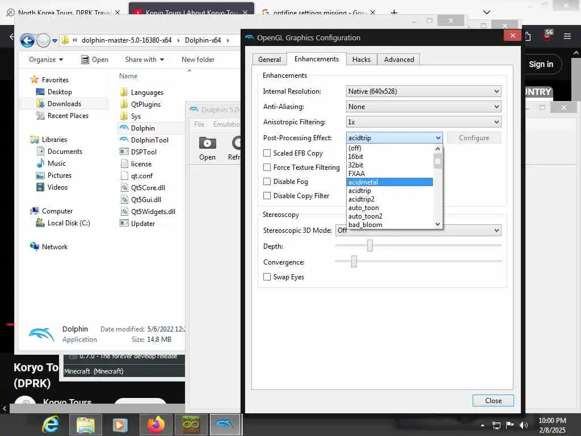This screenshot has width=581, height=436.
Task: Open the QtPlugins folder
Action: click(x=146, y=104)
